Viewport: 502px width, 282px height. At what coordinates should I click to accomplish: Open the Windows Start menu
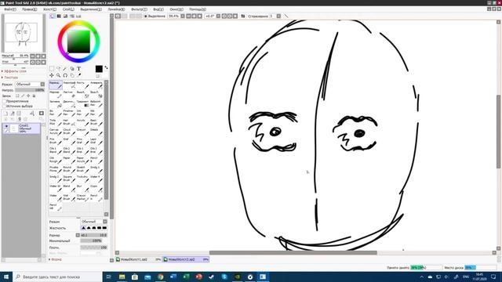pos(6,277)
